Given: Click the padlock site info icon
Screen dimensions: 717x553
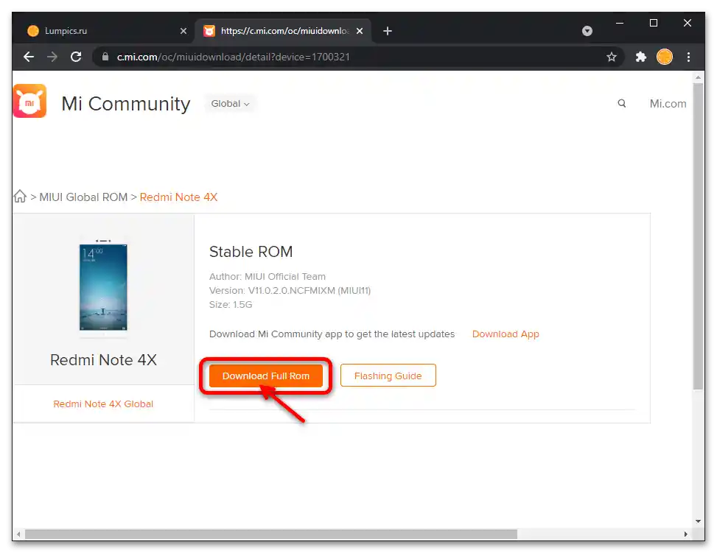Looking at the screenshot, I should tap(105, 57).
